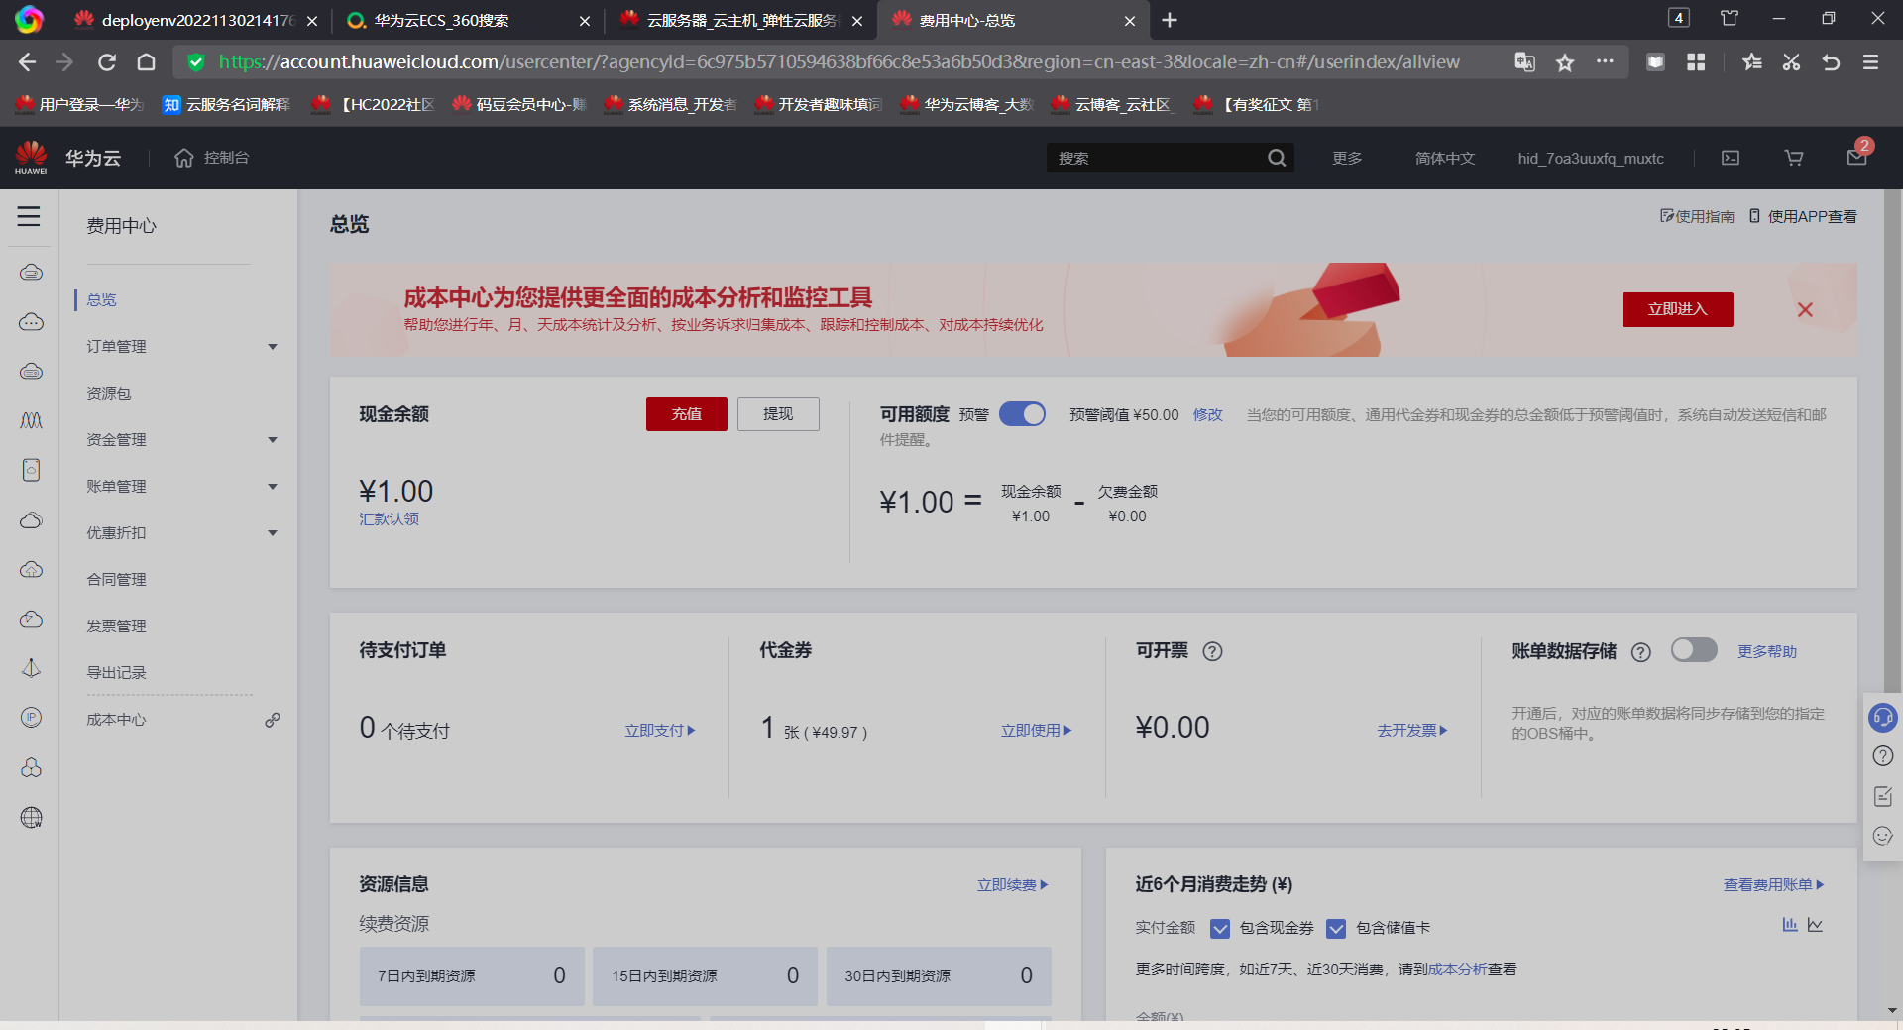Switch to the deployenv browser tab
The width and height of the screenshot is (1903, 1030).
(x=196, y=20)
